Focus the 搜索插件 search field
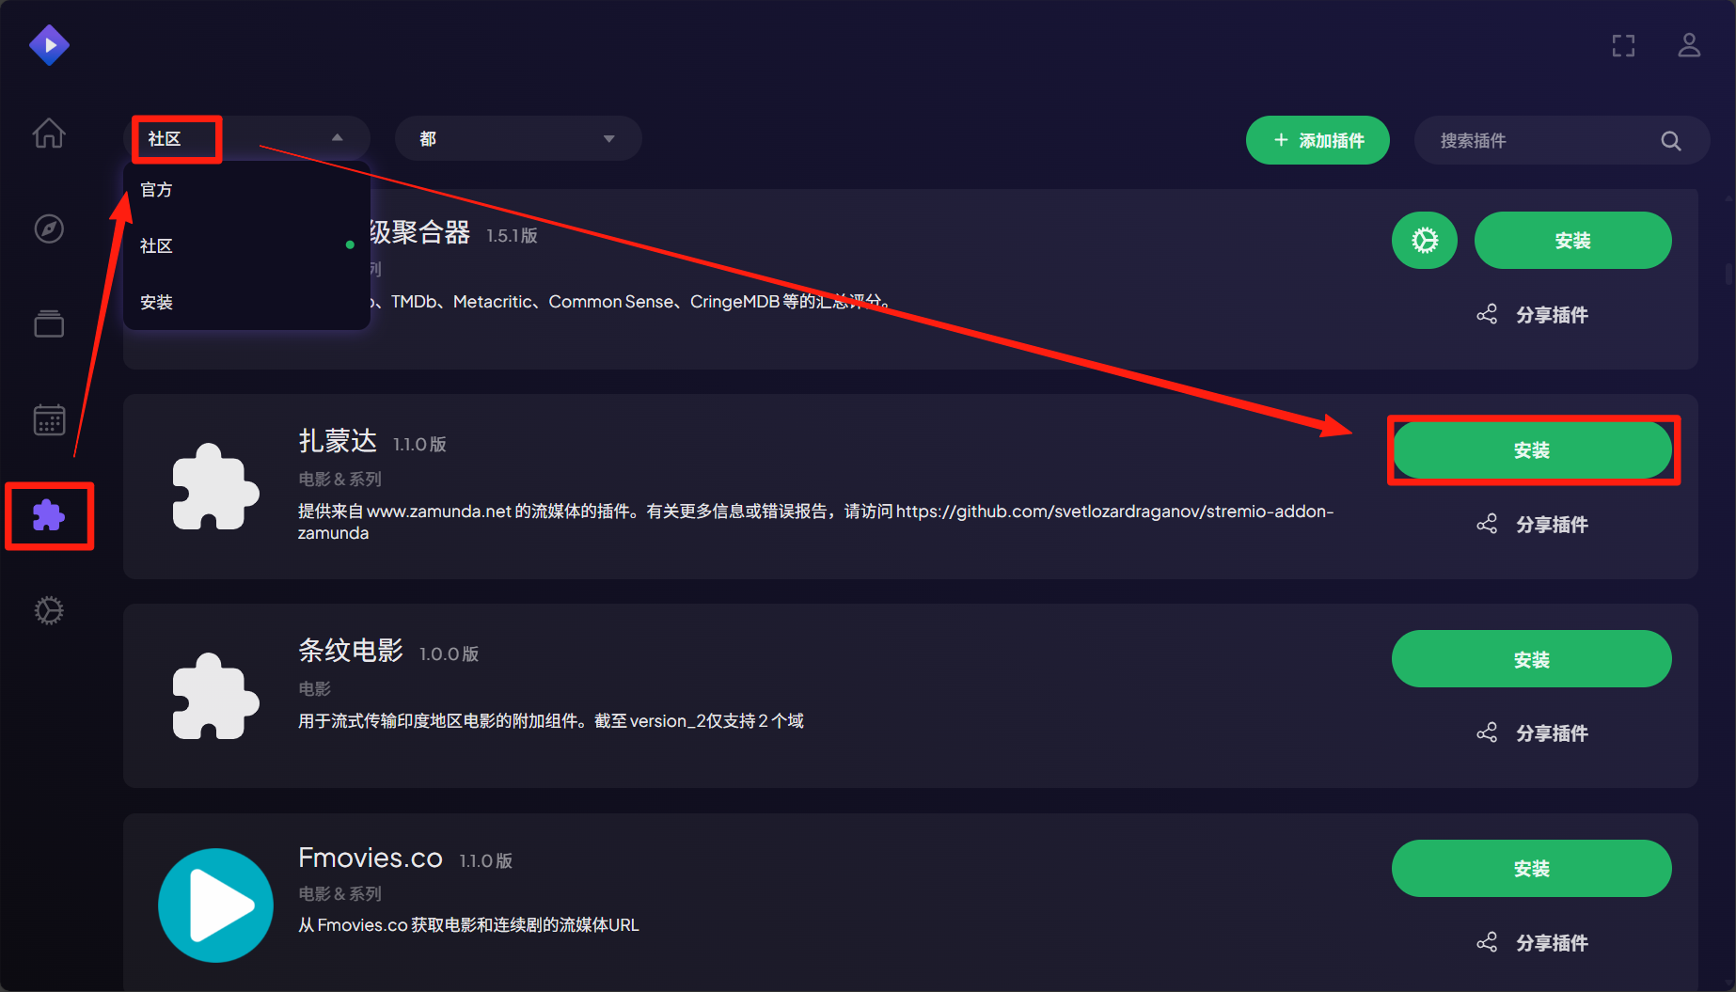Image resolution: width=1736 pixels, height=992 pixels. (1542, 140)
